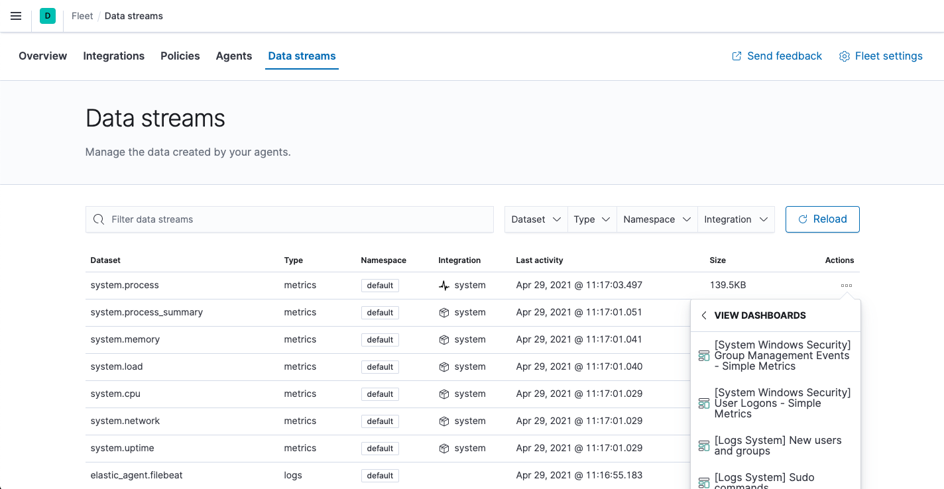
Task: Switch to the Agents tab
Action: point(233,56)
